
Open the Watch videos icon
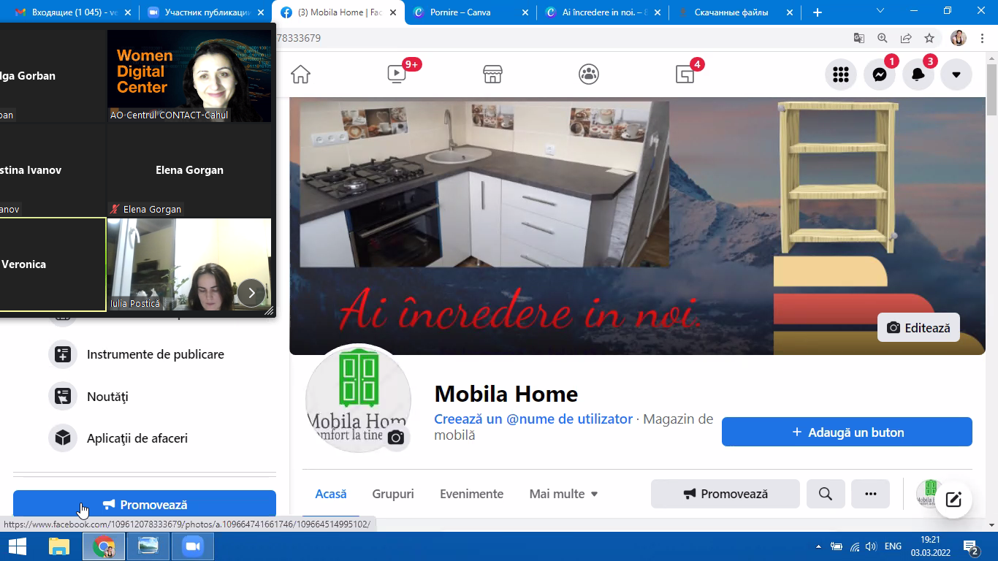click(x=397, y=74)
